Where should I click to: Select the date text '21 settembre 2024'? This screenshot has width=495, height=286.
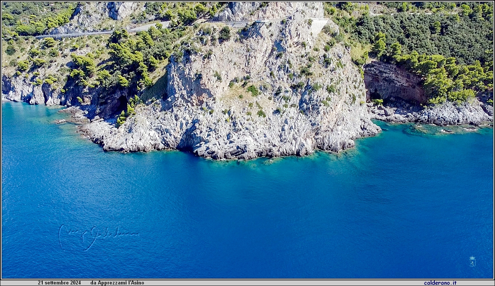coord(59,283)
